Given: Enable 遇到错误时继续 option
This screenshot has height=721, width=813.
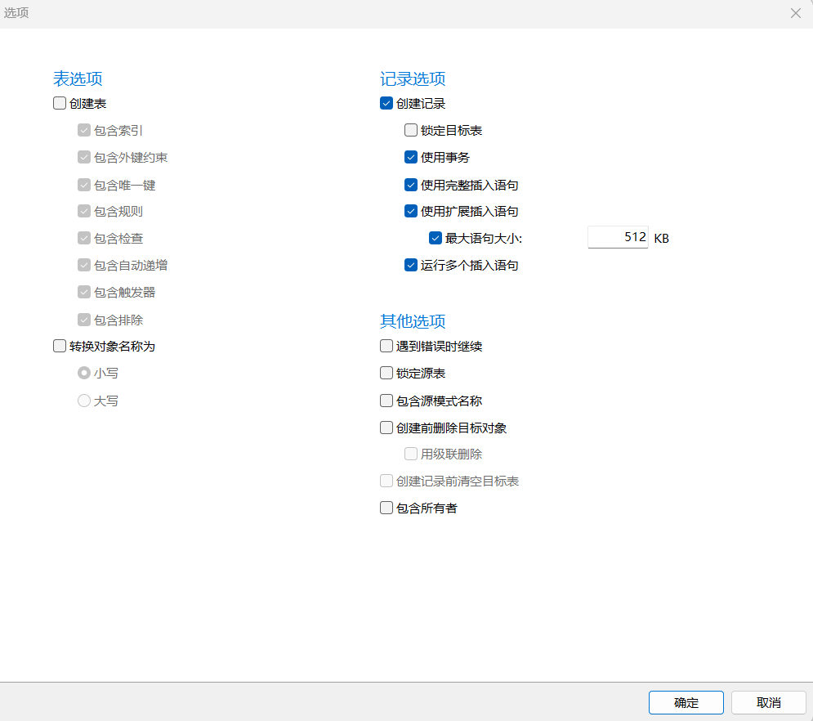Looking at the screenshot, I should point(386,346).
